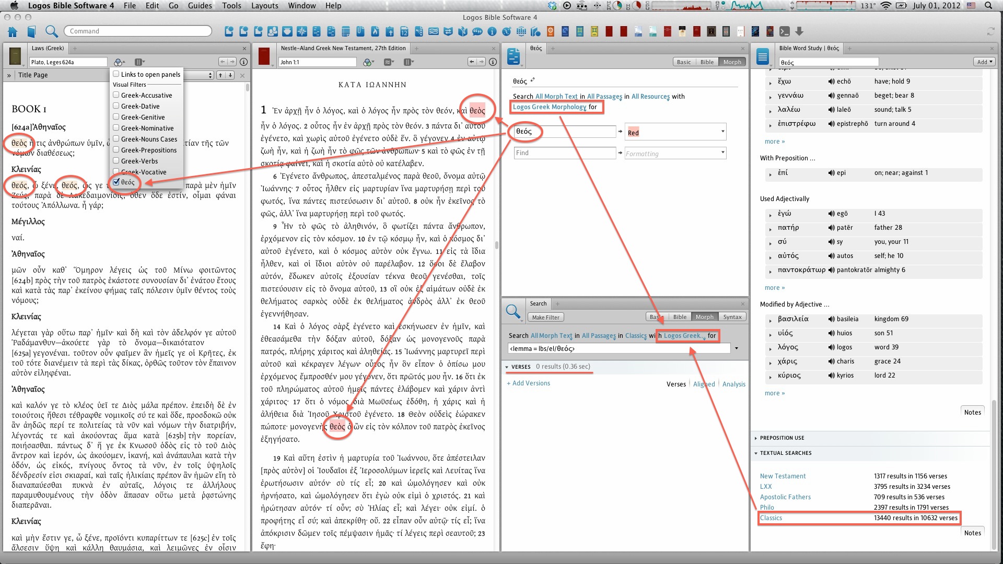The image size is (1003, 564).
Task: Check the Greek-Dative visual filter
Action: point(116,106)
